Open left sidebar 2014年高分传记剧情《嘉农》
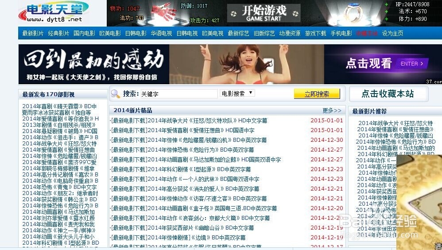The height and width of the screenshot is (250, 442). 60,174
